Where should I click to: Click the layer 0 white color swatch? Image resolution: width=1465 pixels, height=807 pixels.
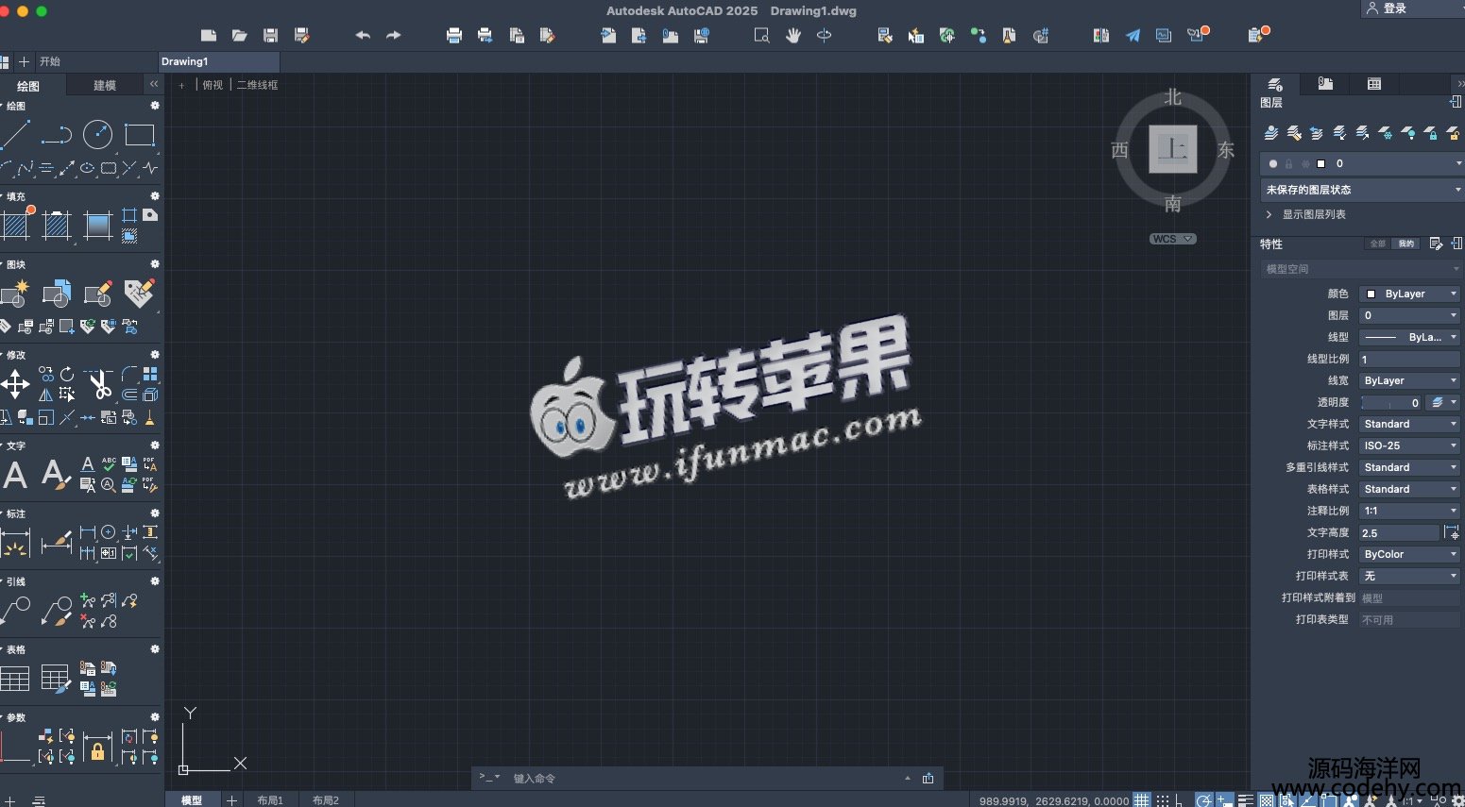(1320, 163)
